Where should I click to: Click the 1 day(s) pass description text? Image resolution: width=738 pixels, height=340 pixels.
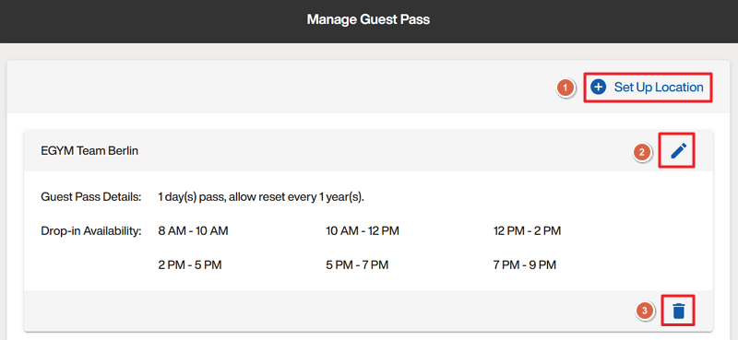(x=262, y=197)
